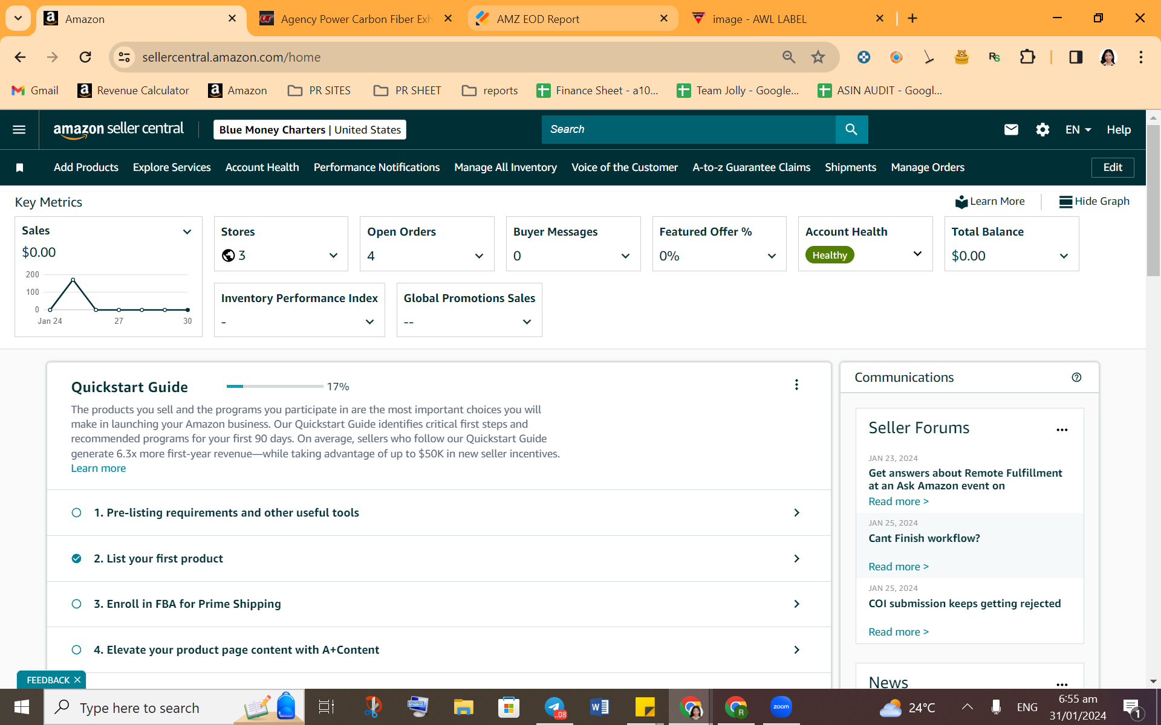Expand the Buyer Messages dropdown
Screen dimensions: 1161x725
click(625, 256)
